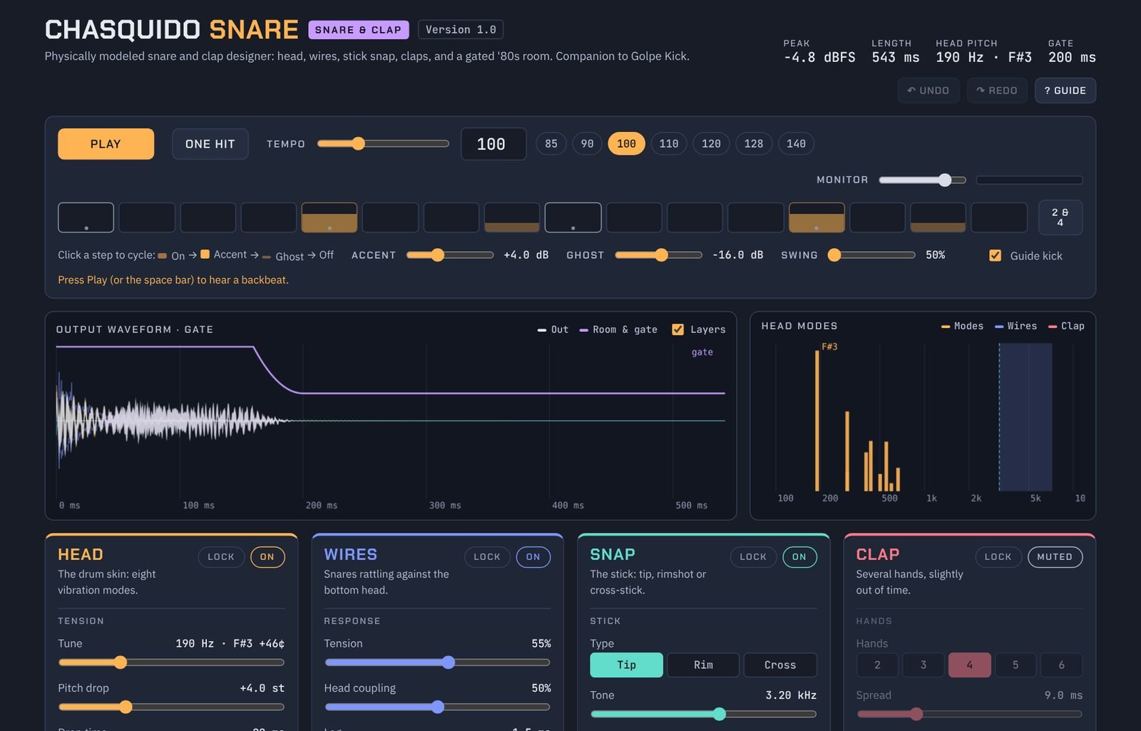Viewport: 1141px width, 731px height.
Task: Select the 90 tempo preset
Action: pos(587,144)
